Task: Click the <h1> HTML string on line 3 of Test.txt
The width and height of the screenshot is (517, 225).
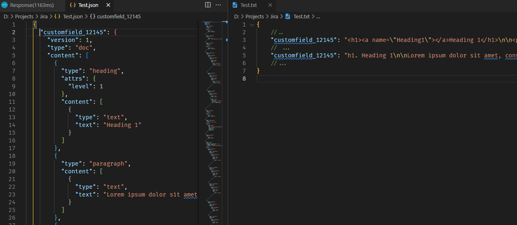Action: click(x=430, y=40)
